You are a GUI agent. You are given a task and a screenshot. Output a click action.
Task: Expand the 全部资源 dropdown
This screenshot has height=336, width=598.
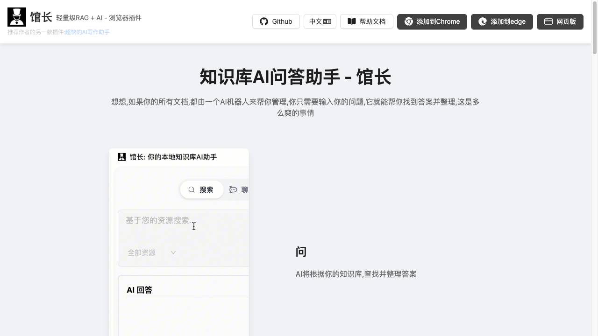(x=152, y=252)
